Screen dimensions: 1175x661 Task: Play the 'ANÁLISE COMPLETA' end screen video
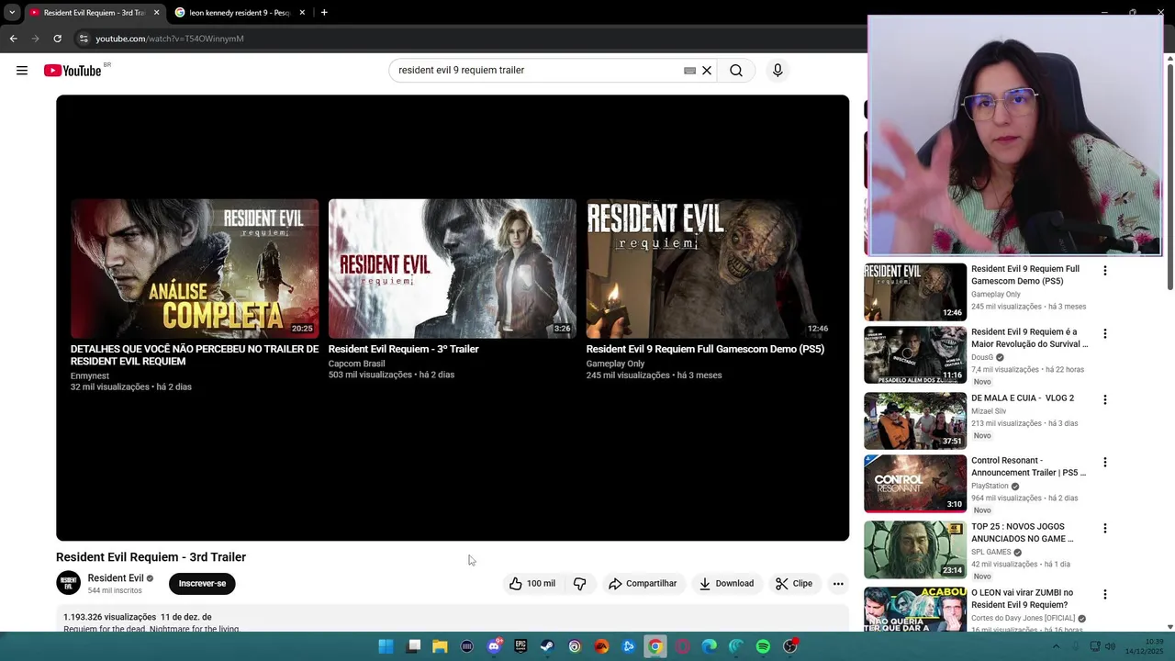click(x=195, y=268)
